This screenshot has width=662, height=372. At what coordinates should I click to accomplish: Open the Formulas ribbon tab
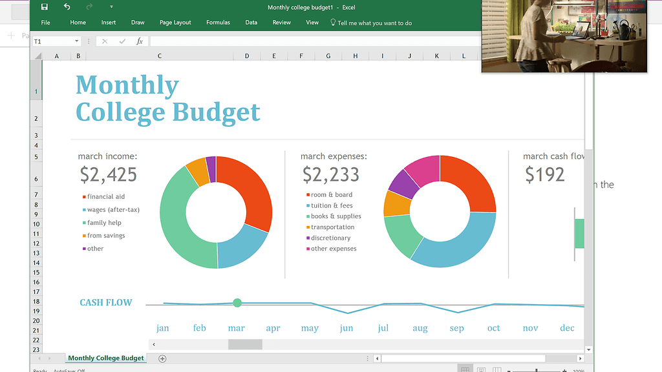[x=218, y=23]
